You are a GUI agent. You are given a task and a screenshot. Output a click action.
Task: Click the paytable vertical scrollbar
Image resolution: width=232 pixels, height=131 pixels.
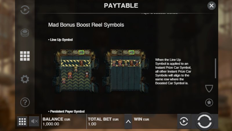click(x=215, y=68)
